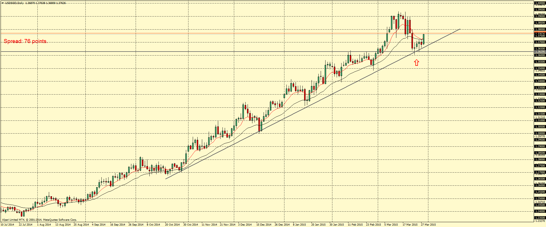The width and height of the screenshot is (546, 227).
Task: Click the '15 Dec 2014' date label
Action: [264, 225]
